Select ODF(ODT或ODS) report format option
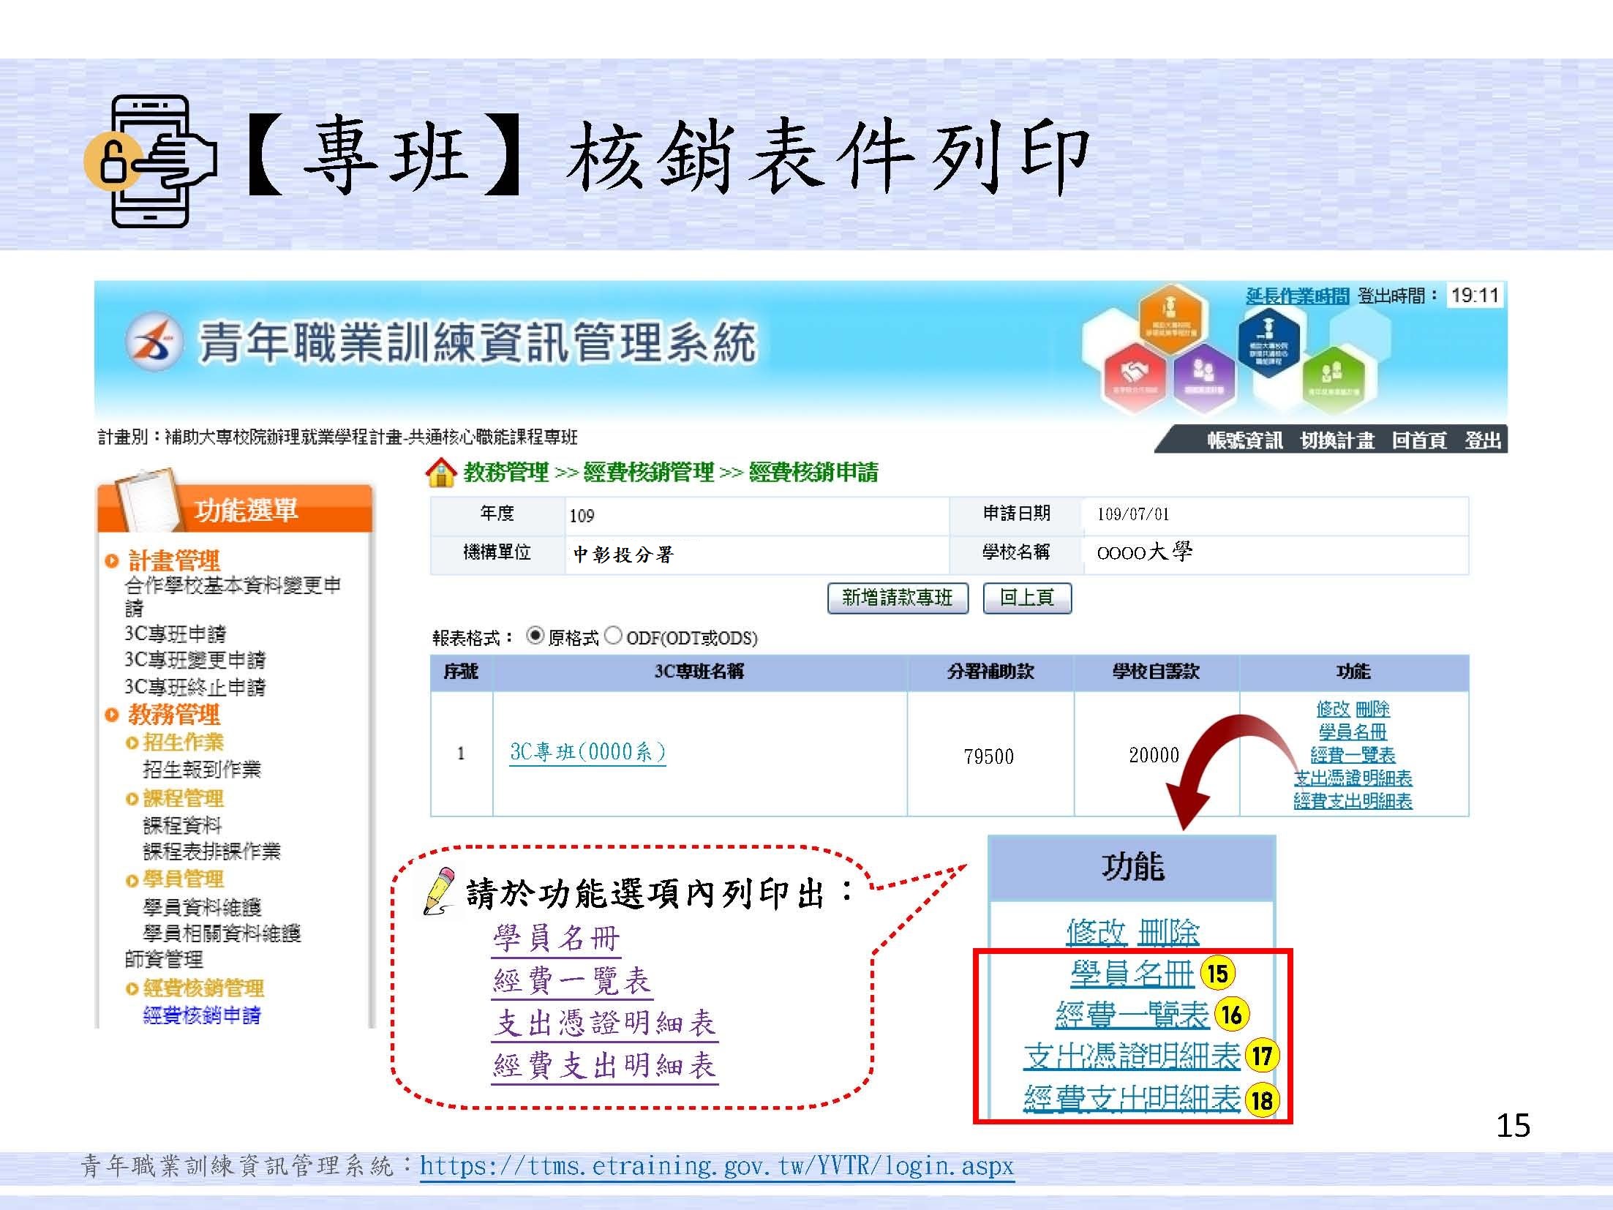Viewport: 1613px width, 1210px height. (614, 636)
